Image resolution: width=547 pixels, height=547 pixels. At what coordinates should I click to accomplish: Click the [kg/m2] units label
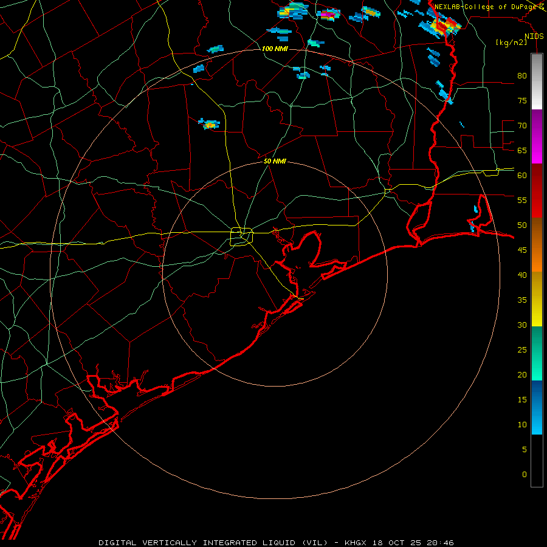coord(511,43)
